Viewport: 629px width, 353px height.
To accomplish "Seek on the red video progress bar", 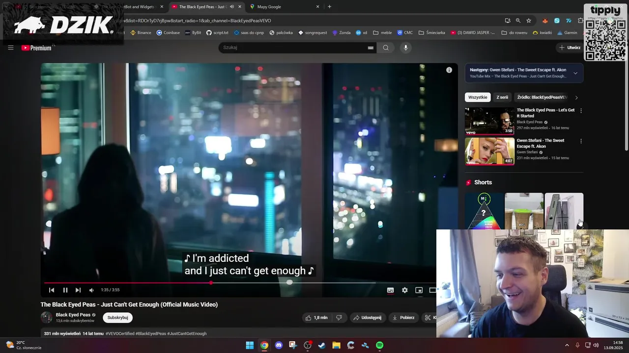I will tap(128, 283).
